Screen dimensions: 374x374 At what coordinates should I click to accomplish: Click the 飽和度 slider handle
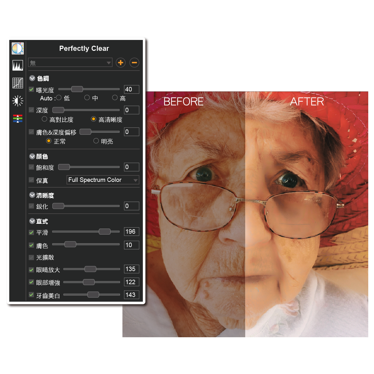point(64,167)
